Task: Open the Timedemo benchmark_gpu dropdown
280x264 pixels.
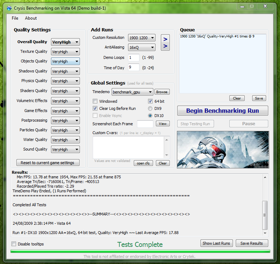Action: tap(132, 92)
